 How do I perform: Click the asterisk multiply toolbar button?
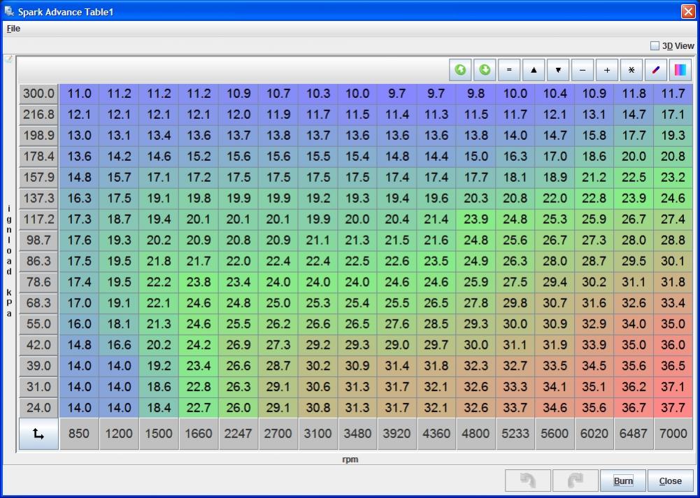pyautogui.click(x=631, y=70)
